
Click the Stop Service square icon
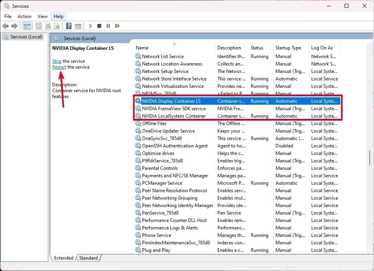[x=99, y=26]
